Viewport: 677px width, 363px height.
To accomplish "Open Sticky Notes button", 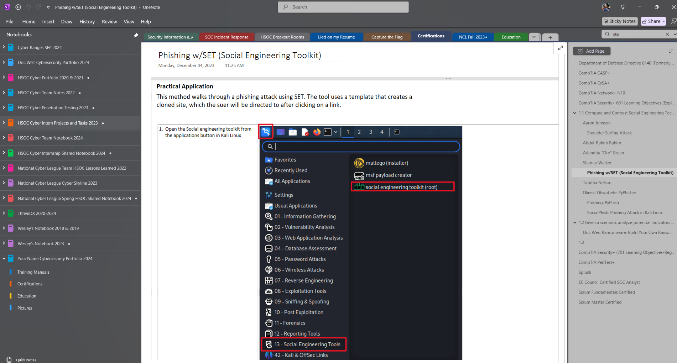I will coord(620,21).
